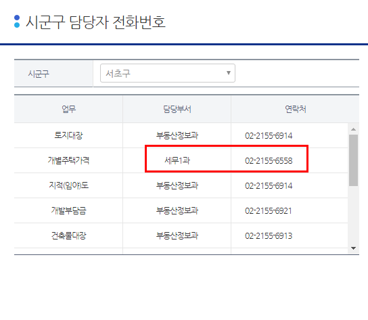Select the 토지대장 cell
368x320 pixels.
click(68, 135)
